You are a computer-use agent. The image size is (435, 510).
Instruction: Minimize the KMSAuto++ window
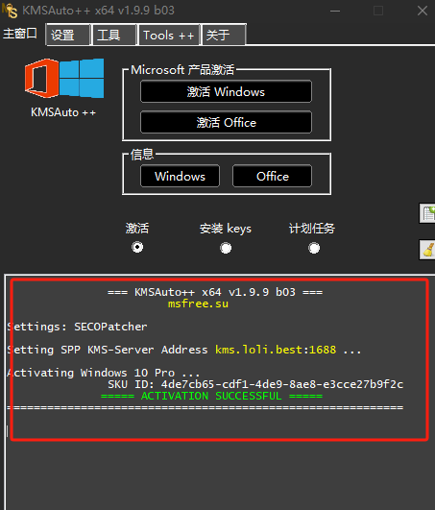point(335,11)
